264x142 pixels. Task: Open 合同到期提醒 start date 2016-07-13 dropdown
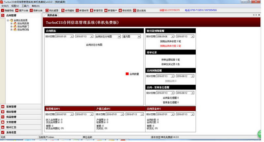[173, 76]
